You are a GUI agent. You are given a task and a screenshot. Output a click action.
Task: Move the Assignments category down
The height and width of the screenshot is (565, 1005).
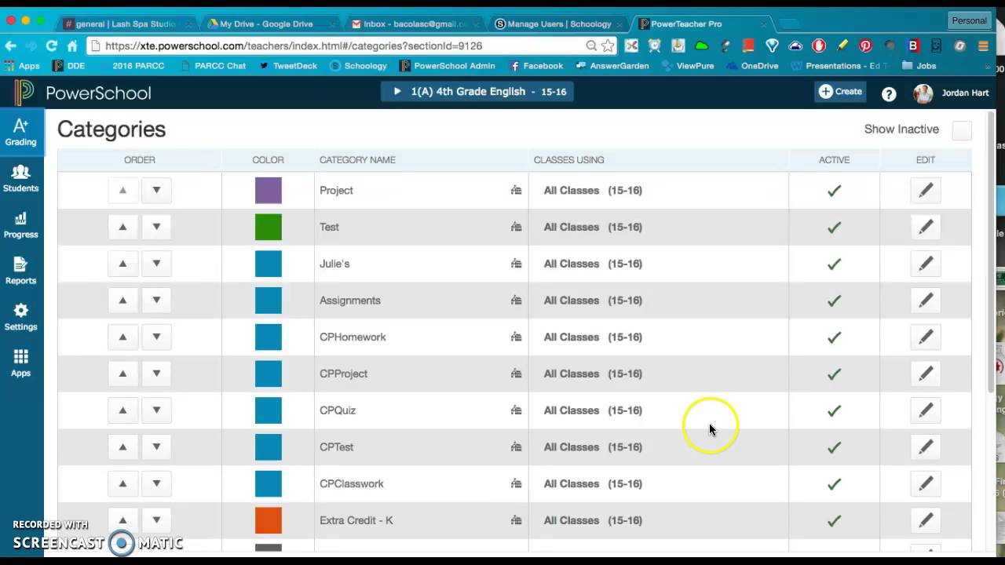click(156, 300)
